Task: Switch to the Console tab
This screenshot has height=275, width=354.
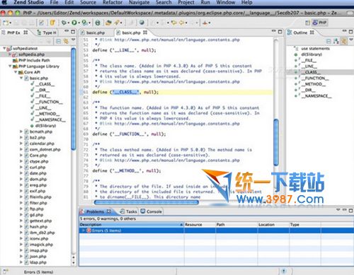Action: click(152, 211)
